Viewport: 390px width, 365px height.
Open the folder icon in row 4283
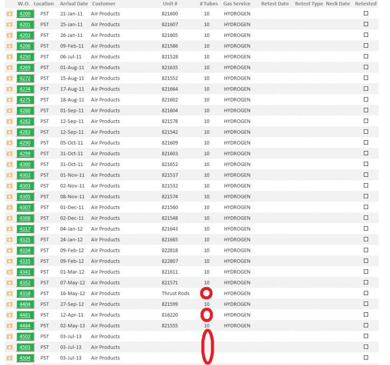point(10,132)
